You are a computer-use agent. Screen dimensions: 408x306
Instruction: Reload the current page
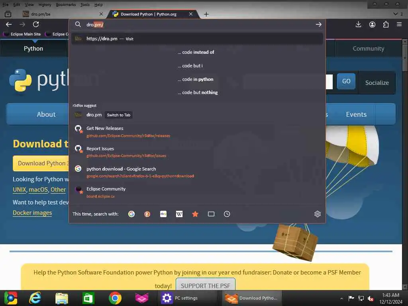click(x=36, y=24)
